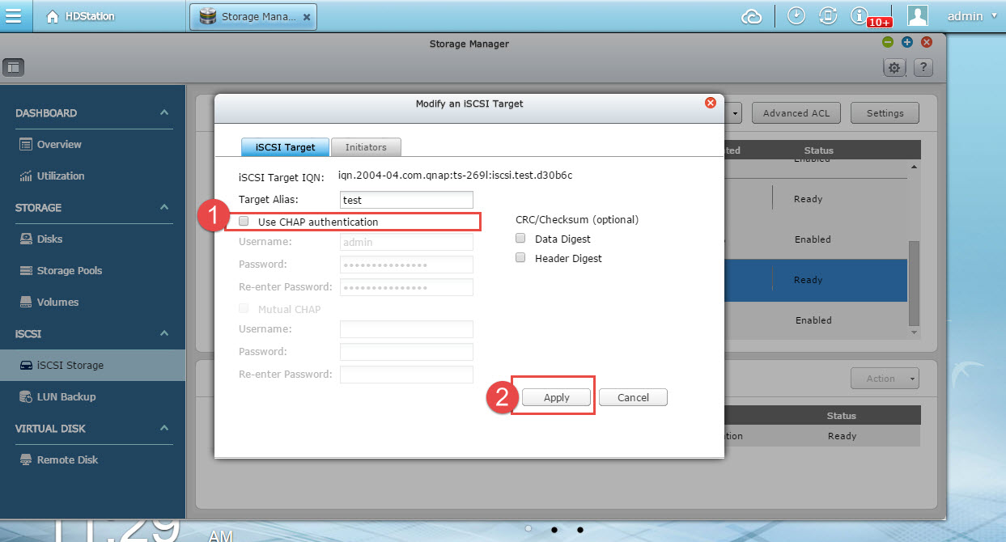The image size is (1006, 542).
Task: Collapse the DASHBOARD section
Action: pos(164,113)
